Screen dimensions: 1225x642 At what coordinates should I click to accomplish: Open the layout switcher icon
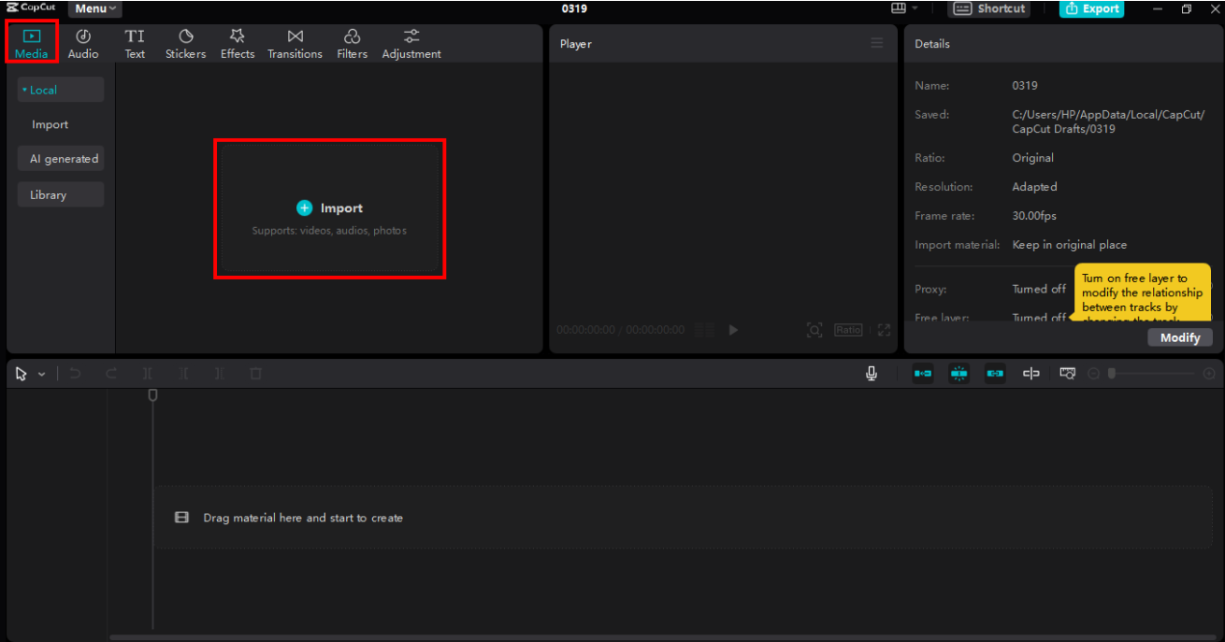(x=899, y=8)
